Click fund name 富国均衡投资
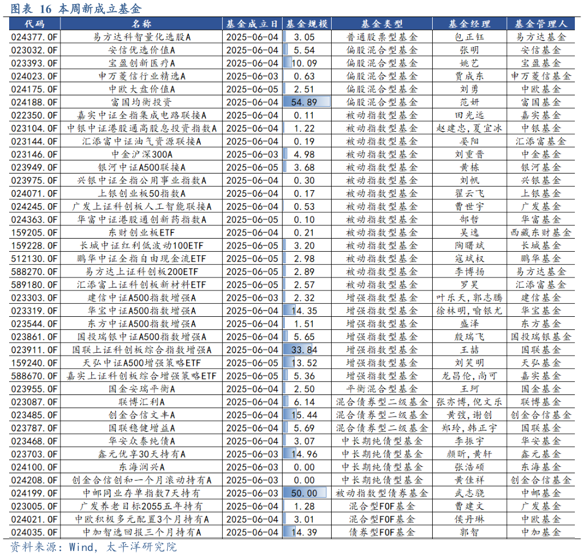 pyautogui.click(x=142, y=102)
